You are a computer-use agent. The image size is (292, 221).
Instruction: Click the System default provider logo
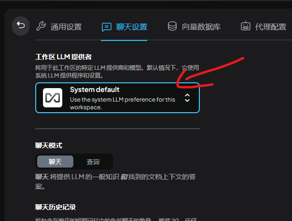tap(53, 98)
